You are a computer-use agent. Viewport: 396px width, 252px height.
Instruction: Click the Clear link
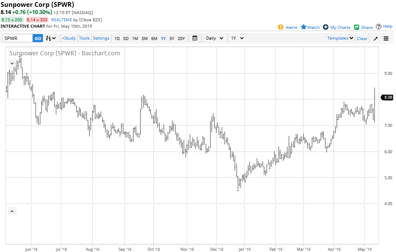click(362, 38)
